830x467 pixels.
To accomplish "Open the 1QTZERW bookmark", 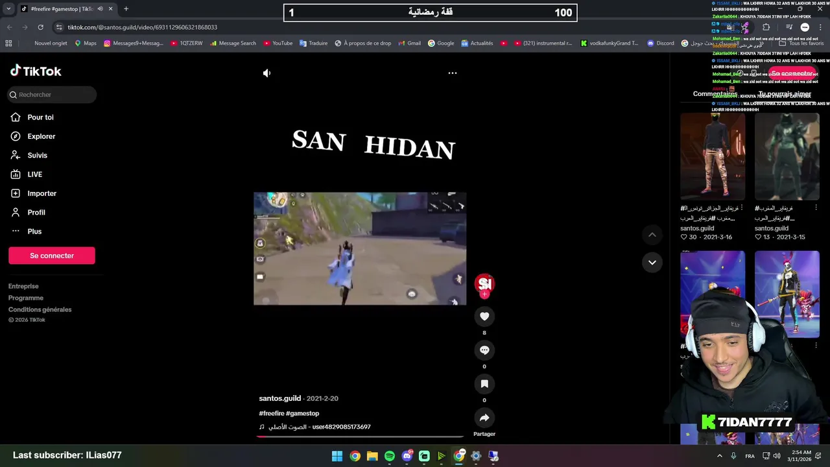I will (186, 43).
